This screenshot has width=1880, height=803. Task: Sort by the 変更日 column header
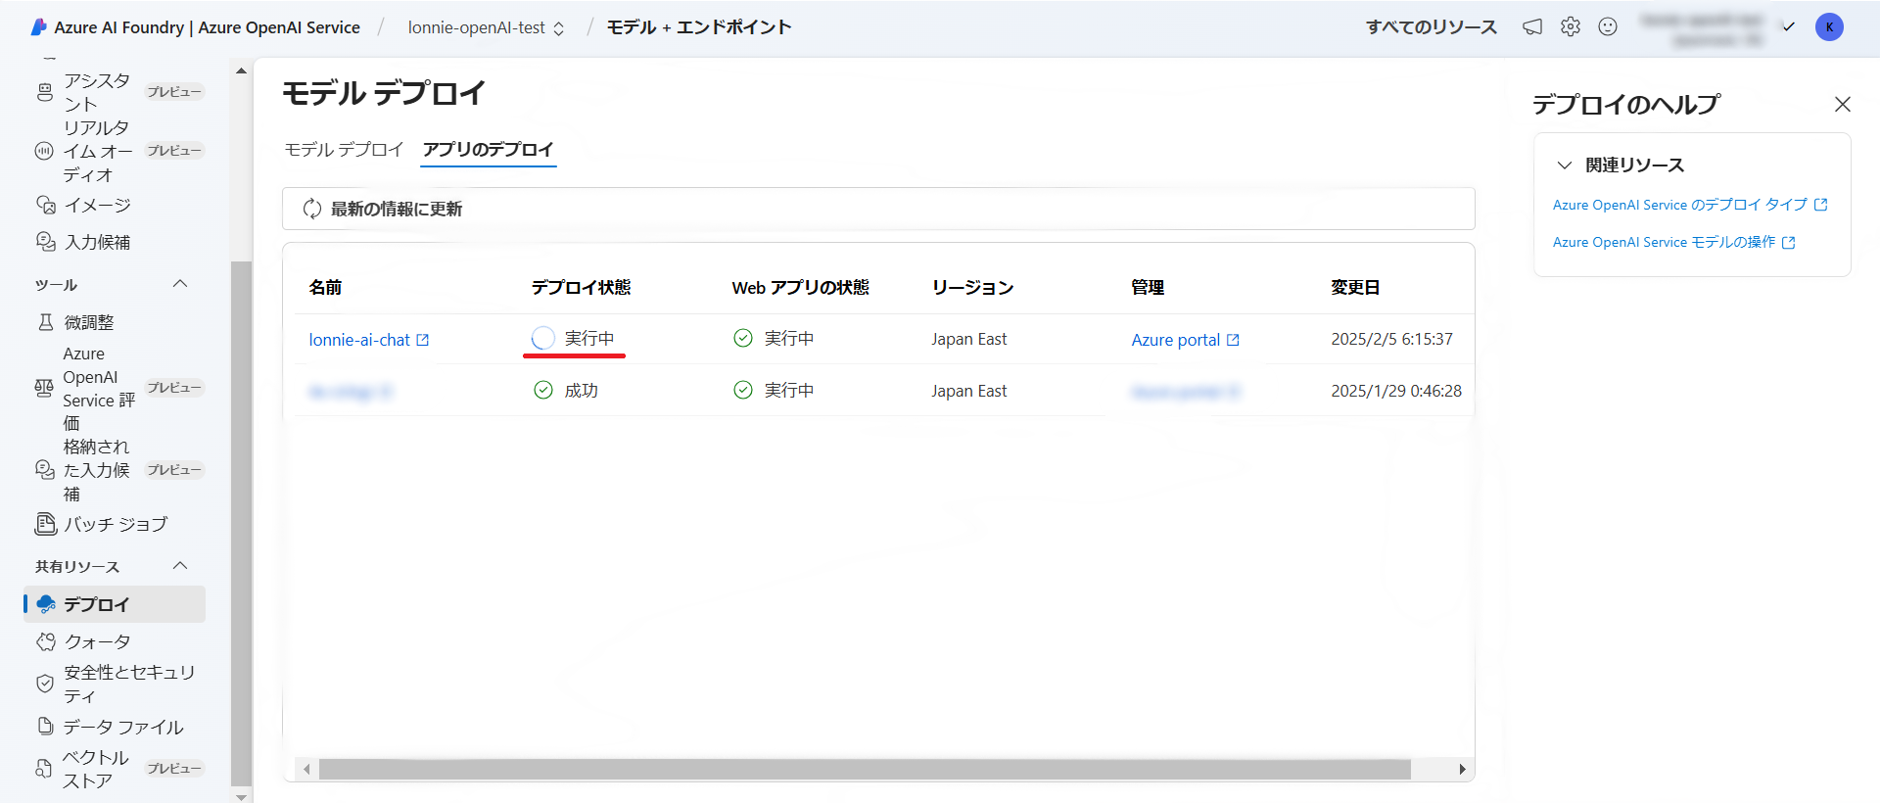(x=1355, y=287)
